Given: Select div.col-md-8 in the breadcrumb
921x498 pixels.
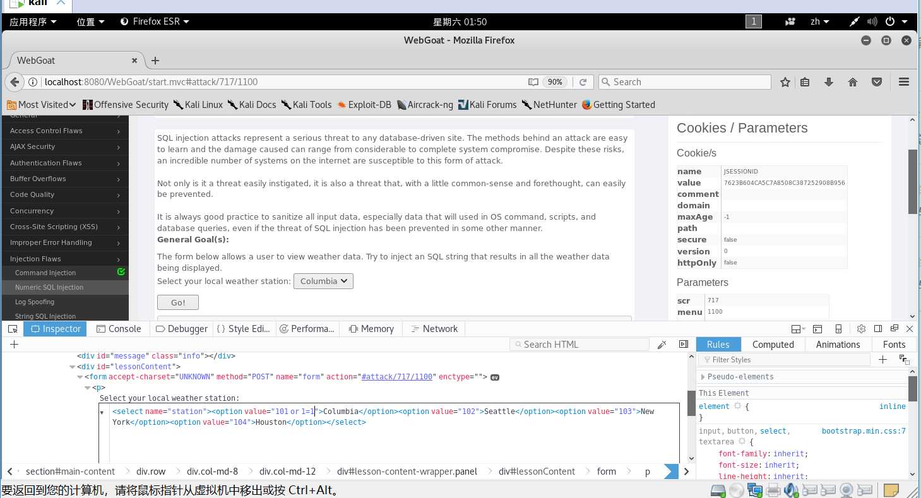Looking at the screenshot, I should pos(212,471).
